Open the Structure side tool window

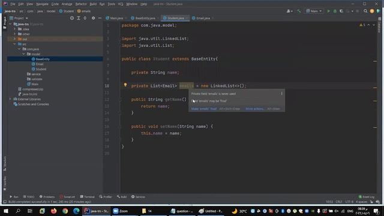pyautogui.click(x=5, y=164)
